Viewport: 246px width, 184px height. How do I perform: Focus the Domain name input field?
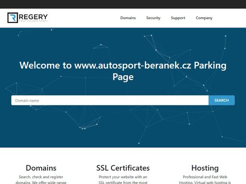click(x=110, y=100)
